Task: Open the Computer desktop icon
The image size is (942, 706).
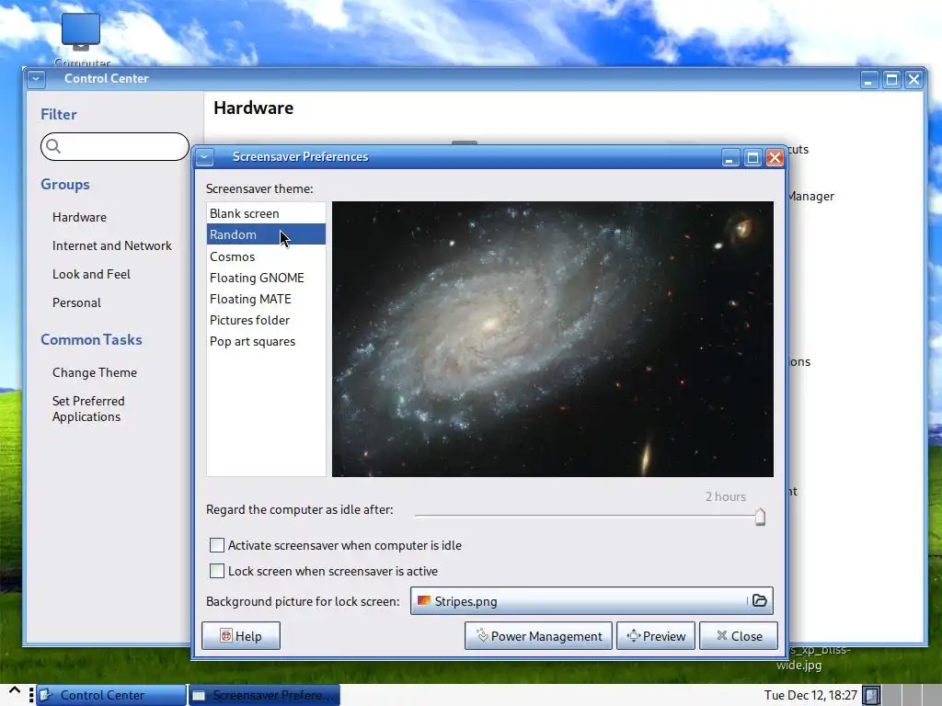Action: tap(82, 39)
